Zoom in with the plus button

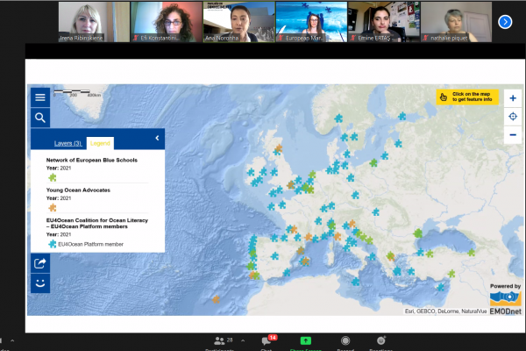coord(513,98)
